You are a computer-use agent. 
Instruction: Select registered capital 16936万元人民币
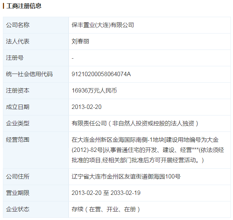pyautogui.click(x=94, y=91)
